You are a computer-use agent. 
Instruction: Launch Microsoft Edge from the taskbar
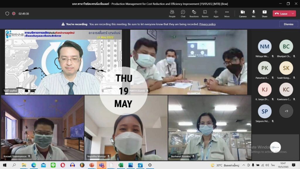click(x=33, y=165)
